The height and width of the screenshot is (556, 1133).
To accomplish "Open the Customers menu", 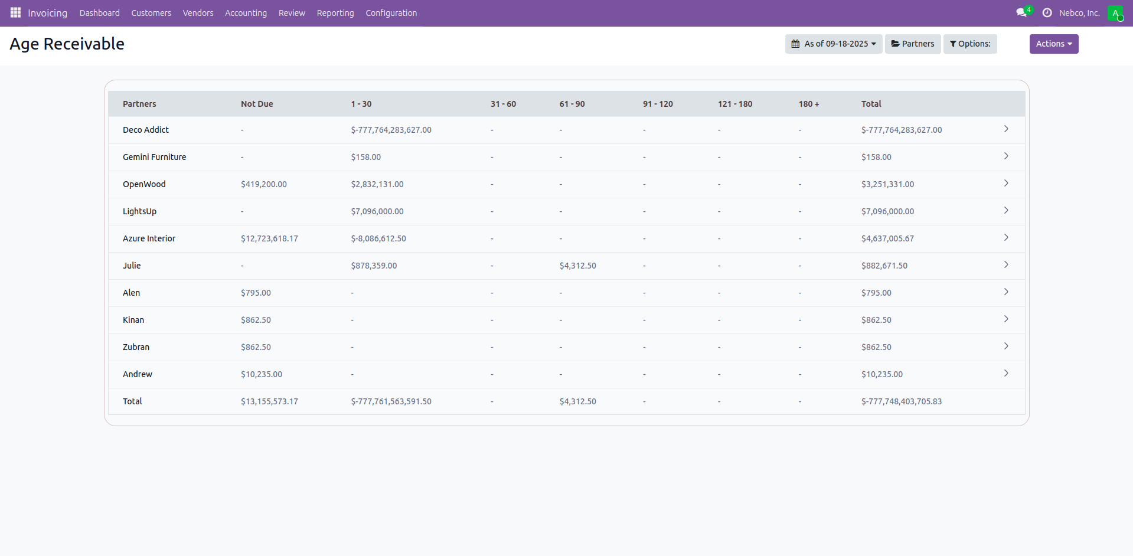I will [151, 13].
